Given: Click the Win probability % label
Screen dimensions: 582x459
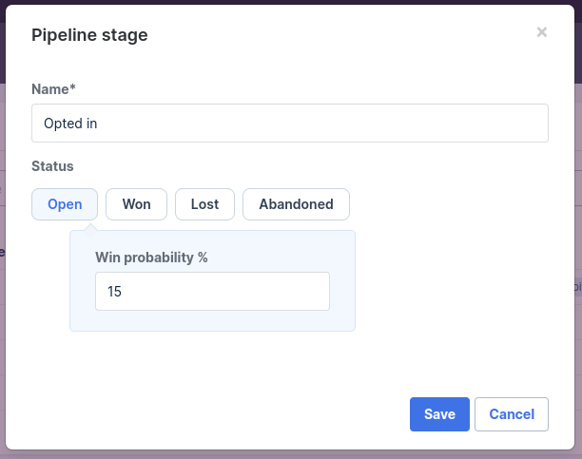Looking at the screenshot, I should click(151, 258).
